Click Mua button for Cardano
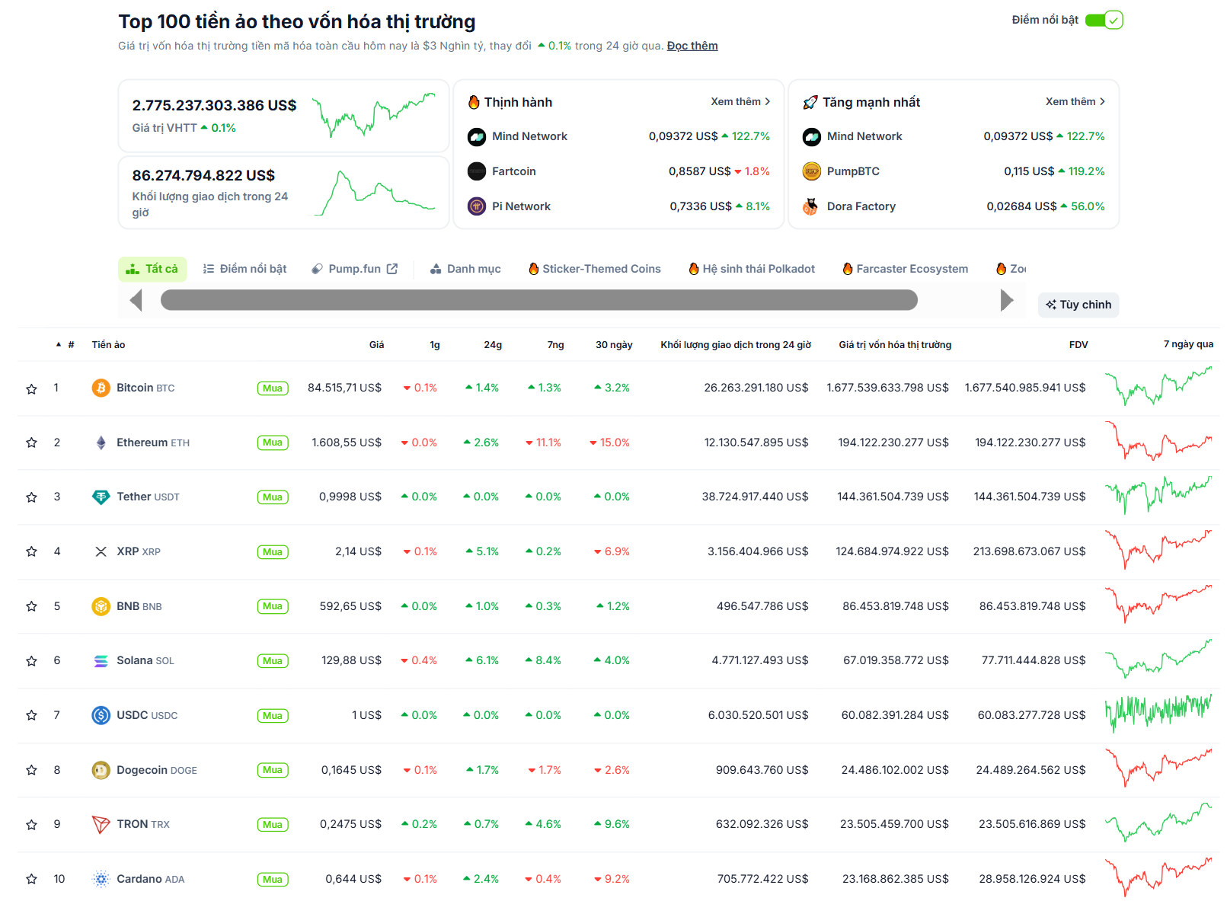The height and width of the screenshot is (901, 1227). coord(273,880)
